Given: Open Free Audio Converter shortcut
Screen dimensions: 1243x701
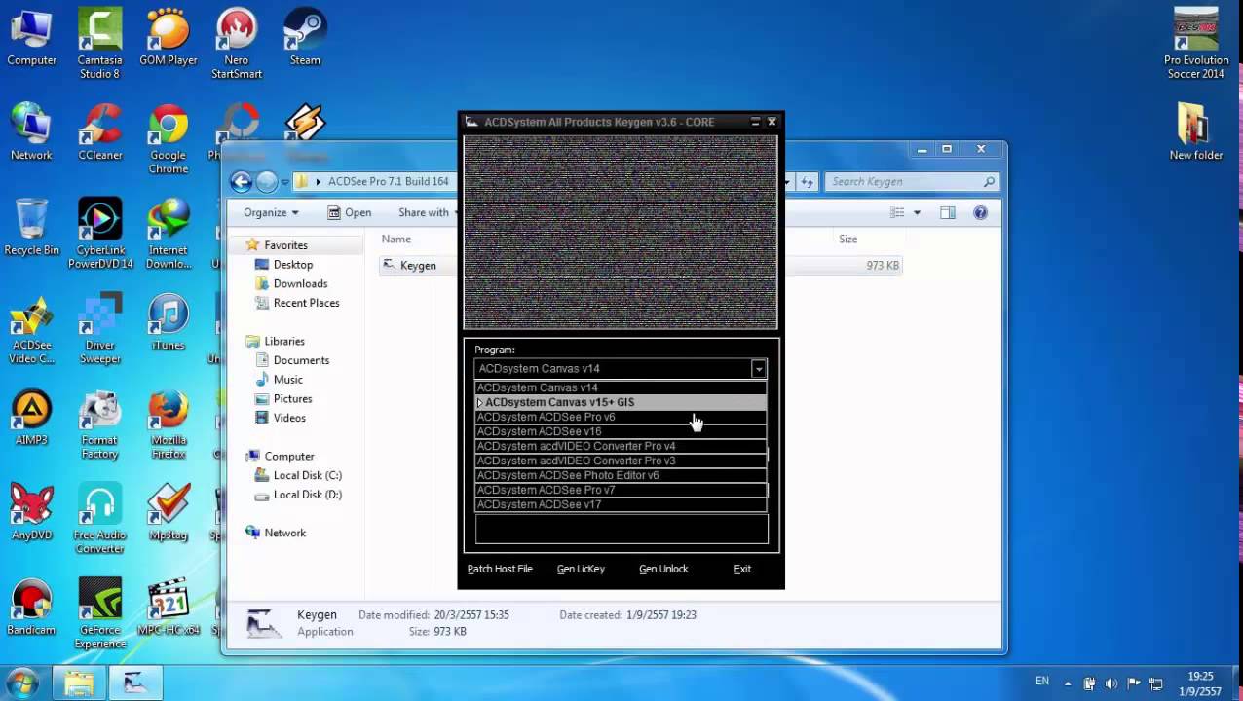Looking at the screenshot, I should tap(99, 519).
